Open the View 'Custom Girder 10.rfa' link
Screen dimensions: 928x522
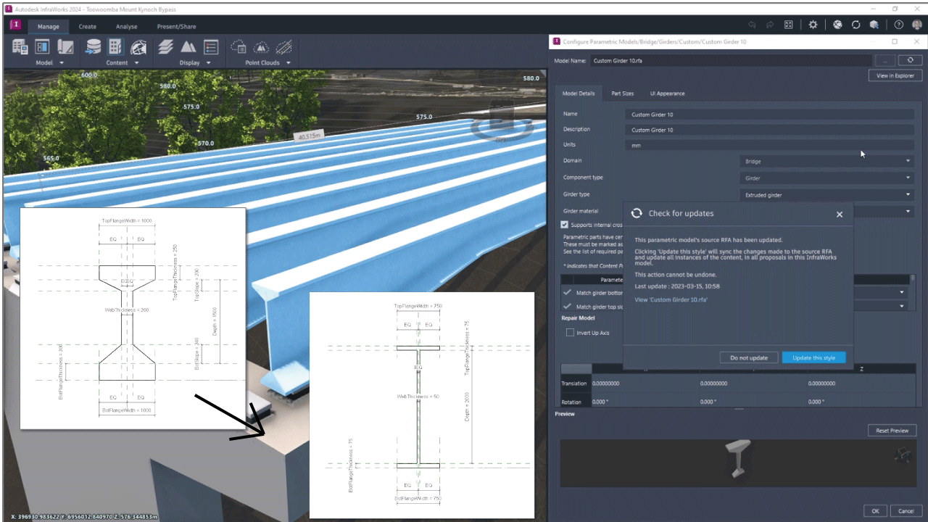coord(671,299)
